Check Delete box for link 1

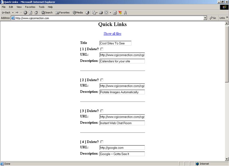102,49
